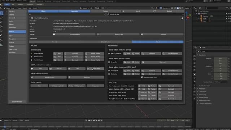Toggle the DECALmachine add-on enable checkbox
The height and width of the screenshot is (130, 231).
point(32,18)
